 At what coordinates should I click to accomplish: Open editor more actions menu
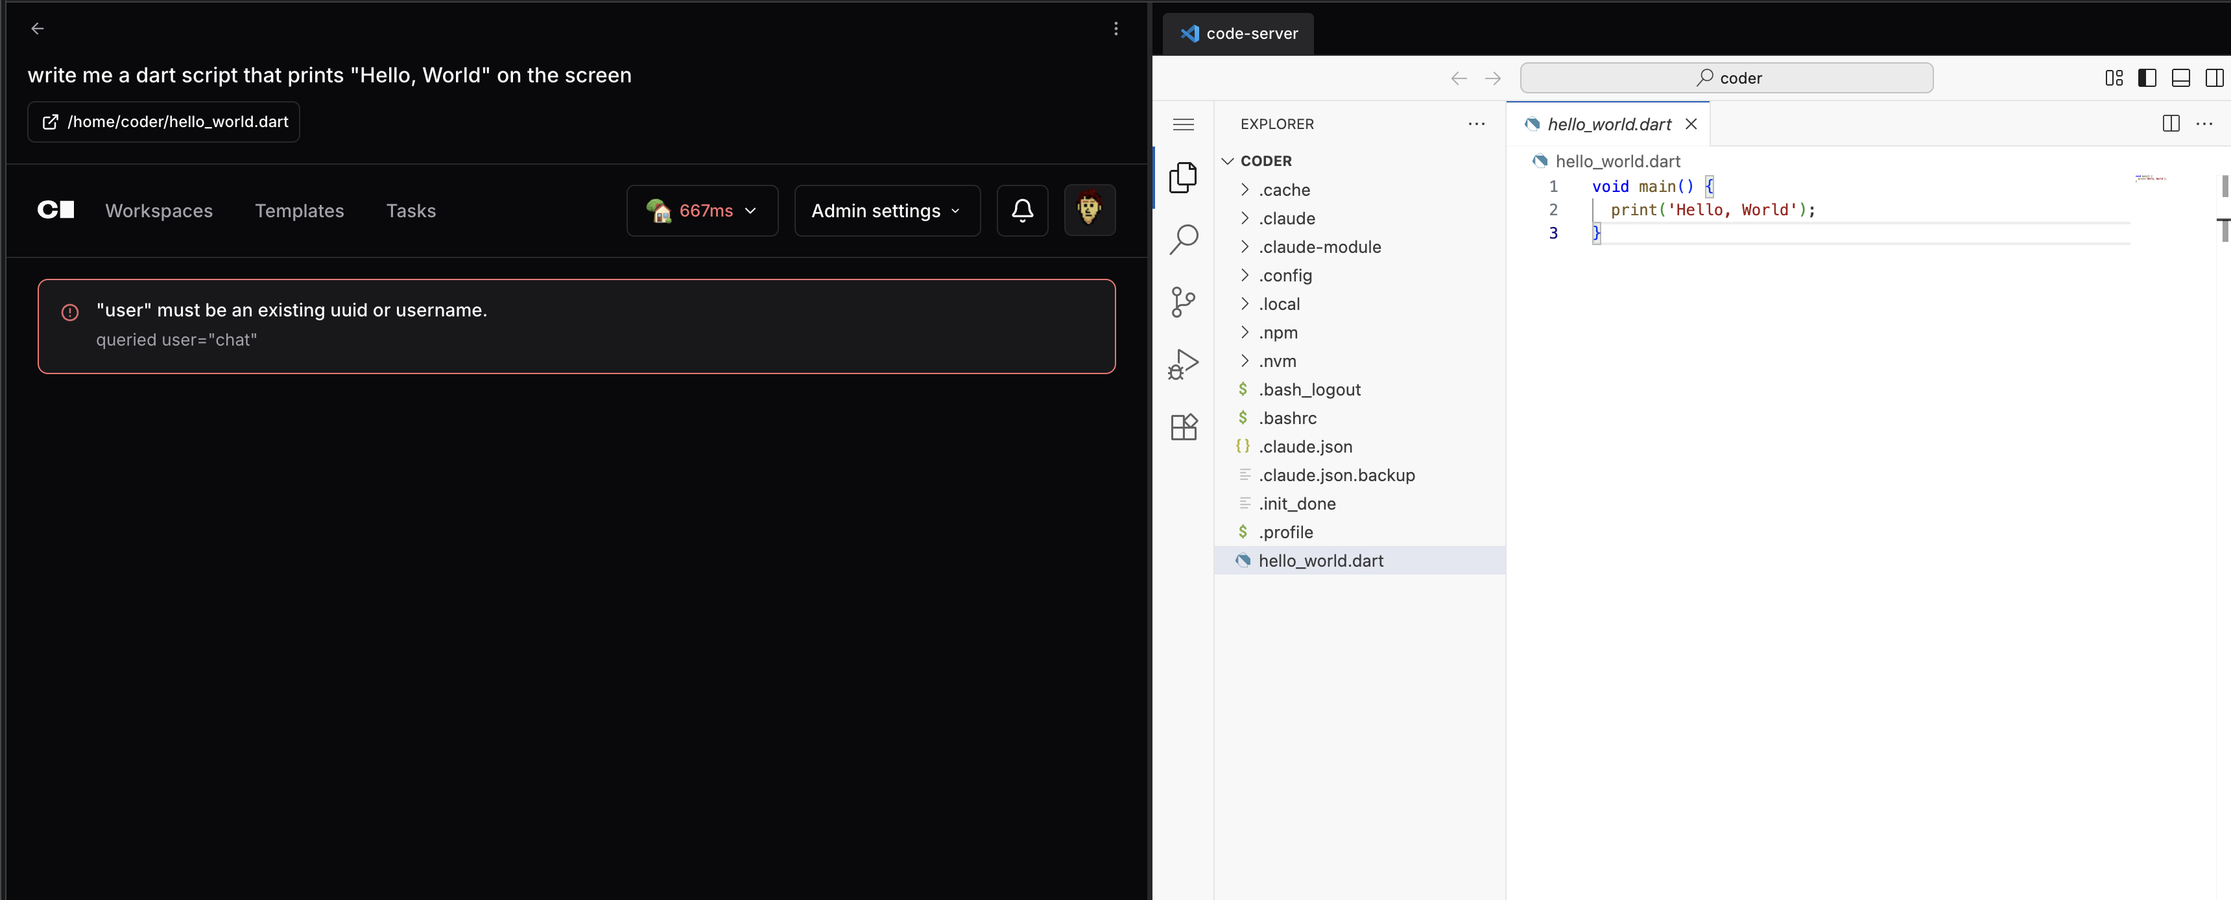point(2204,124)
